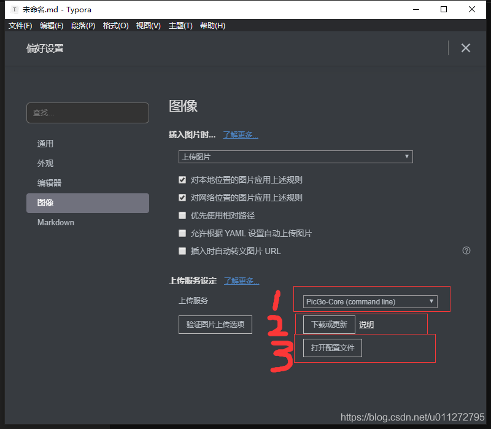
Task: Open the 上传图片 insert-action dropdown
Action: 296,157
